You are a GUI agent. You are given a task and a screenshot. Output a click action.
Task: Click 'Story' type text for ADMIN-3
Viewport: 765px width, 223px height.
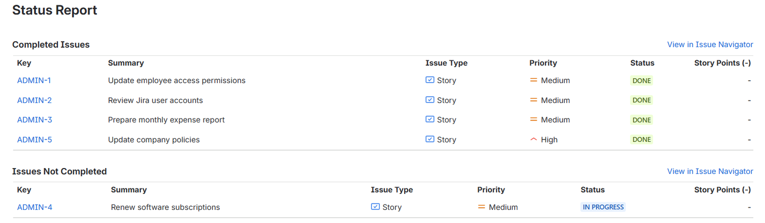point(447,120)
